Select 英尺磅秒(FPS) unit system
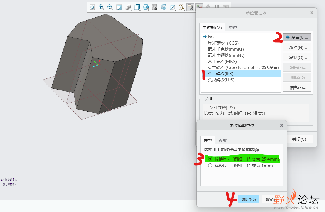Viewport: 325px width, 212px height. point(241,80)
